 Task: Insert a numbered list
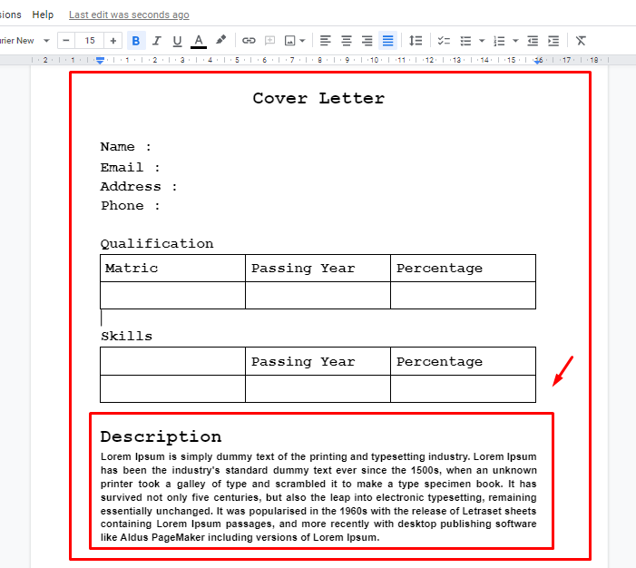click(x=499, y=41)
